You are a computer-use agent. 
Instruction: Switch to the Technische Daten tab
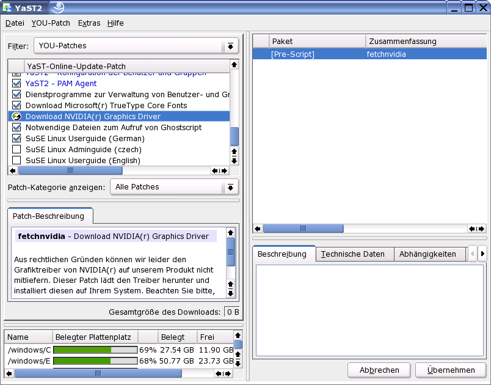point(354,254)
